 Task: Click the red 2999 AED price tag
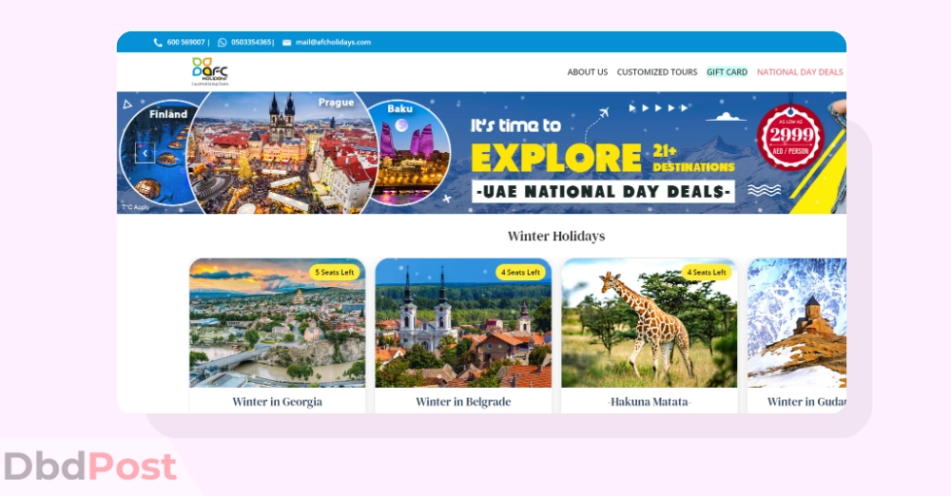click(790, 137)
